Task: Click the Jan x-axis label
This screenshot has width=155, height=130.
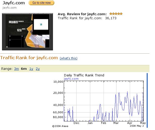Action: [x=90, y=123]
